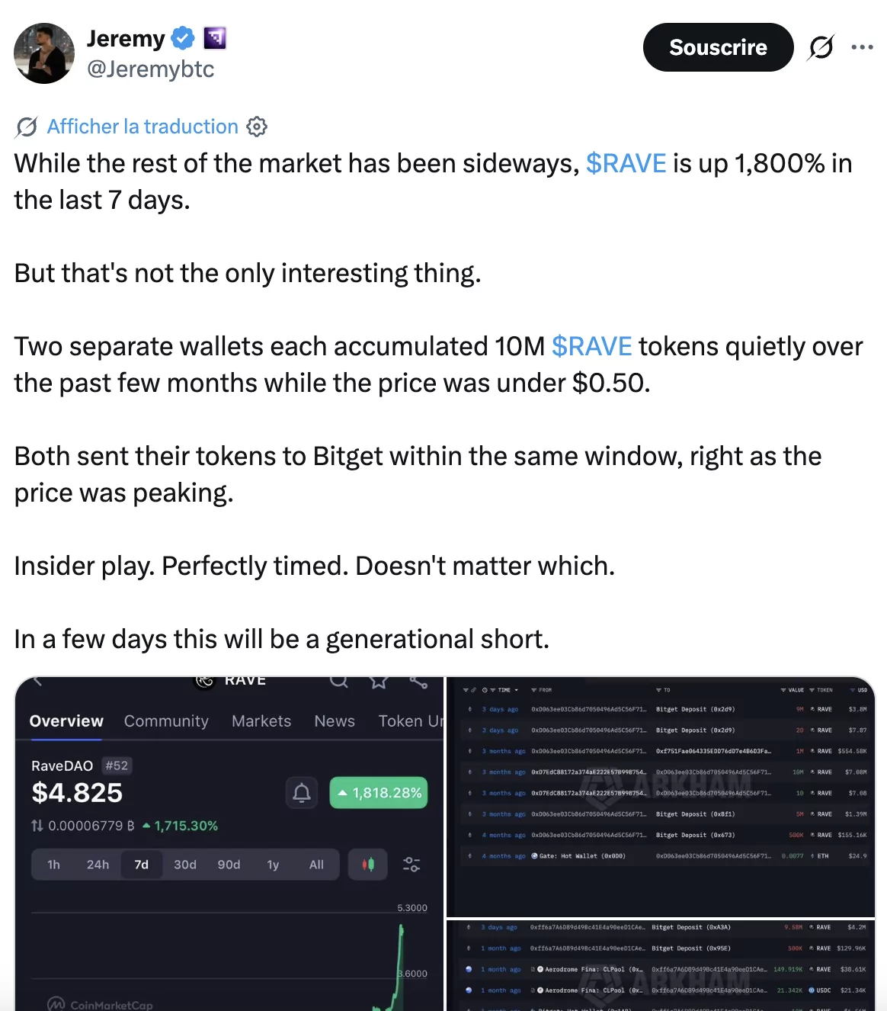This screenshot has width=887, height=1011.
Task: Open the TOKEN column filter dropdown
Action: [x=811, y=690]
